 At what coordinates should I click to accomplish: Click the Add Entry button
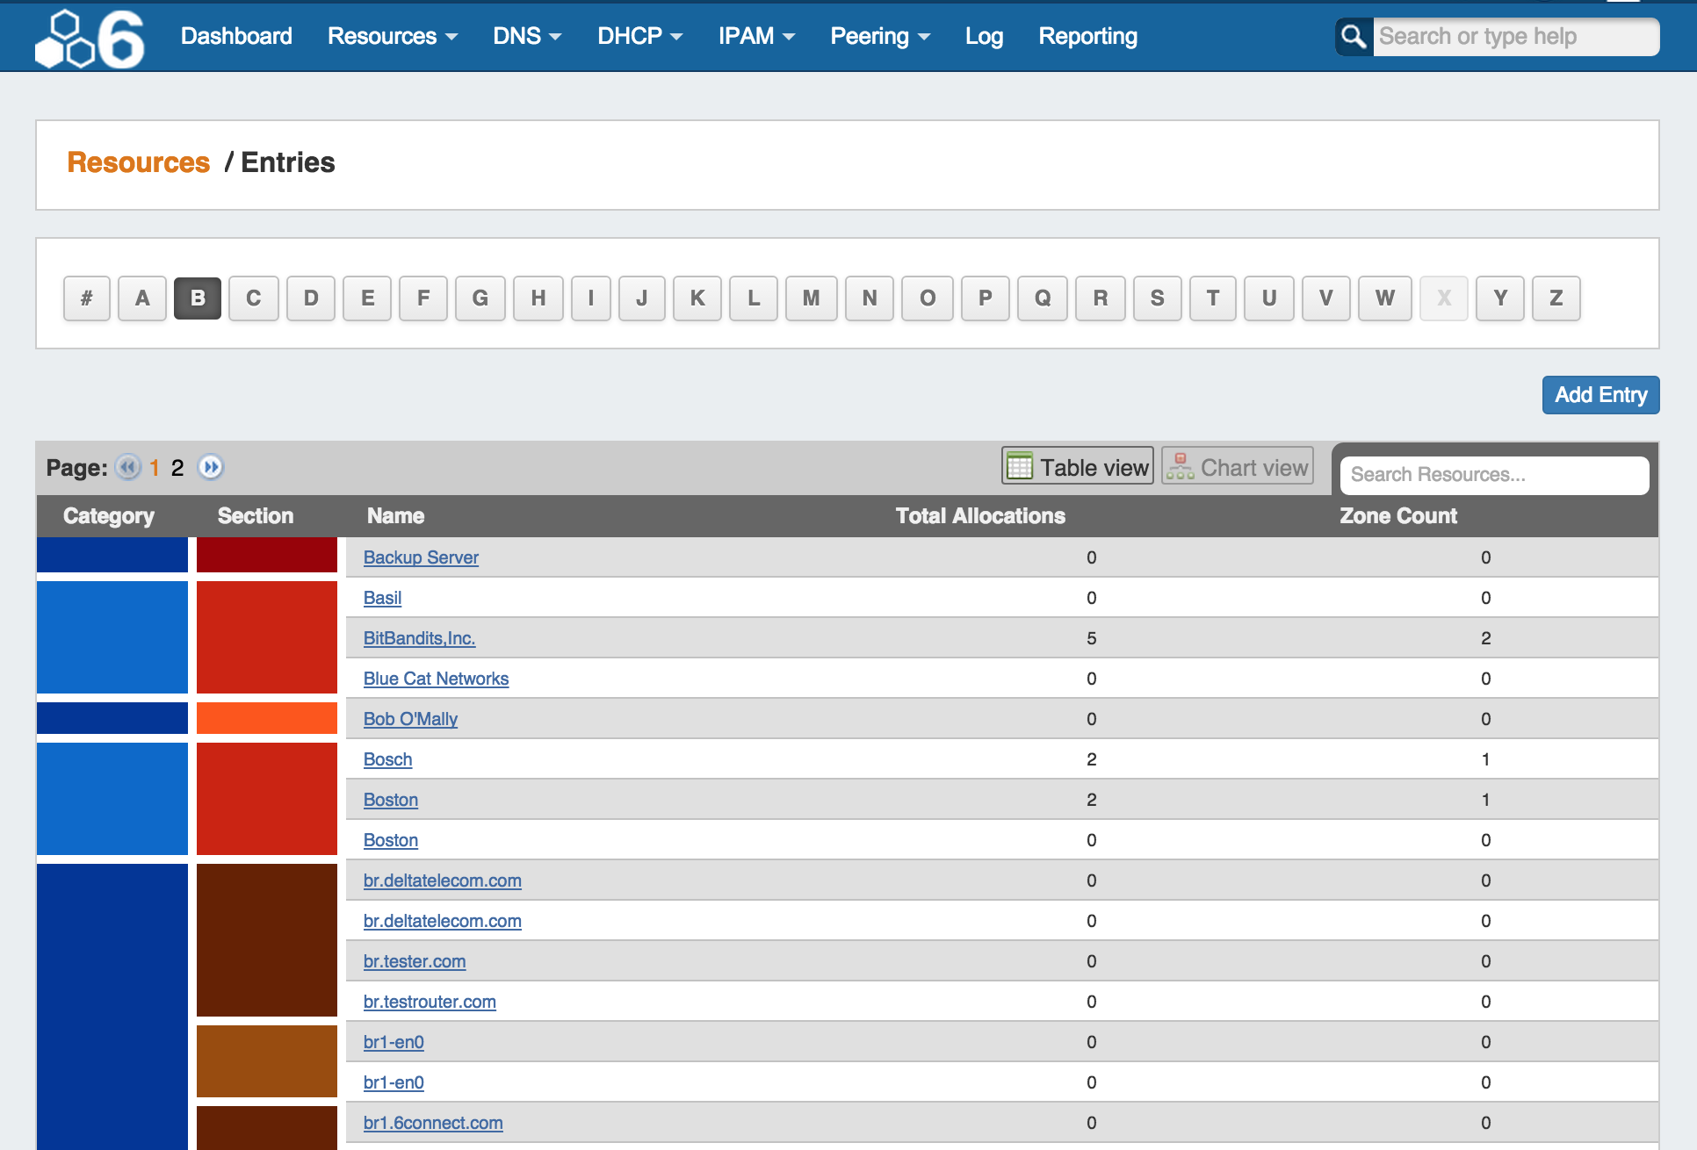click(1600, 395)
